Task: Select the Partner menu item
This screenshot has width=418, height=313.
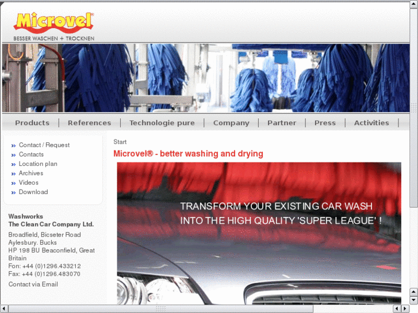Action: (282, 123)
